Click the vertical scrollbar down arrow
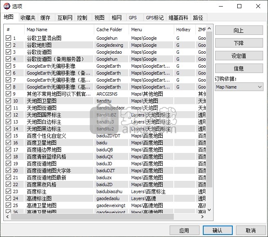Viewport: 268px width, 237px height. click(209, 210)
